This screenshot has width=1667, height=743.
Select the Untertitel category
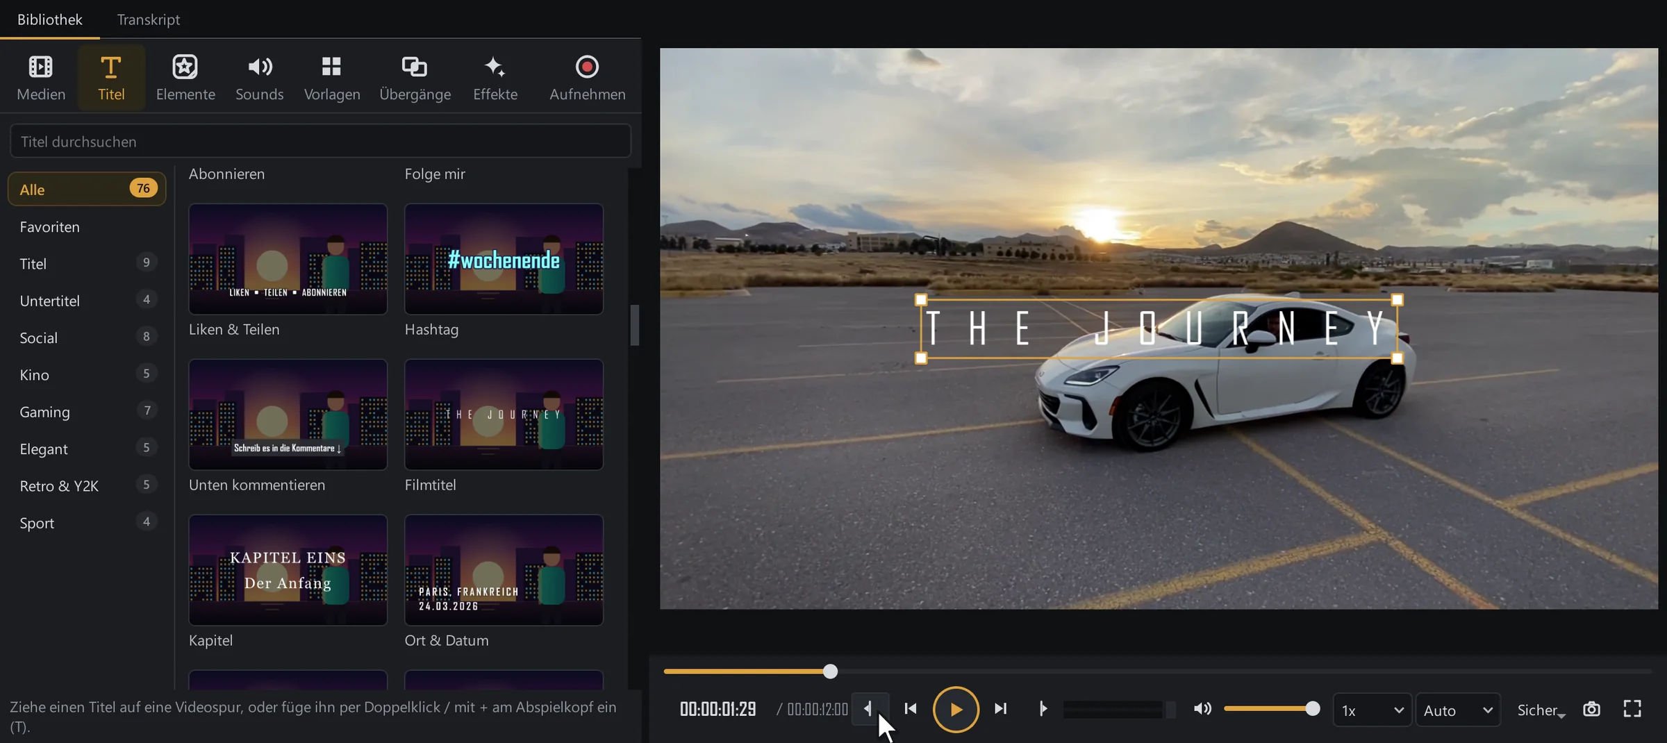[x=87, y=300]
